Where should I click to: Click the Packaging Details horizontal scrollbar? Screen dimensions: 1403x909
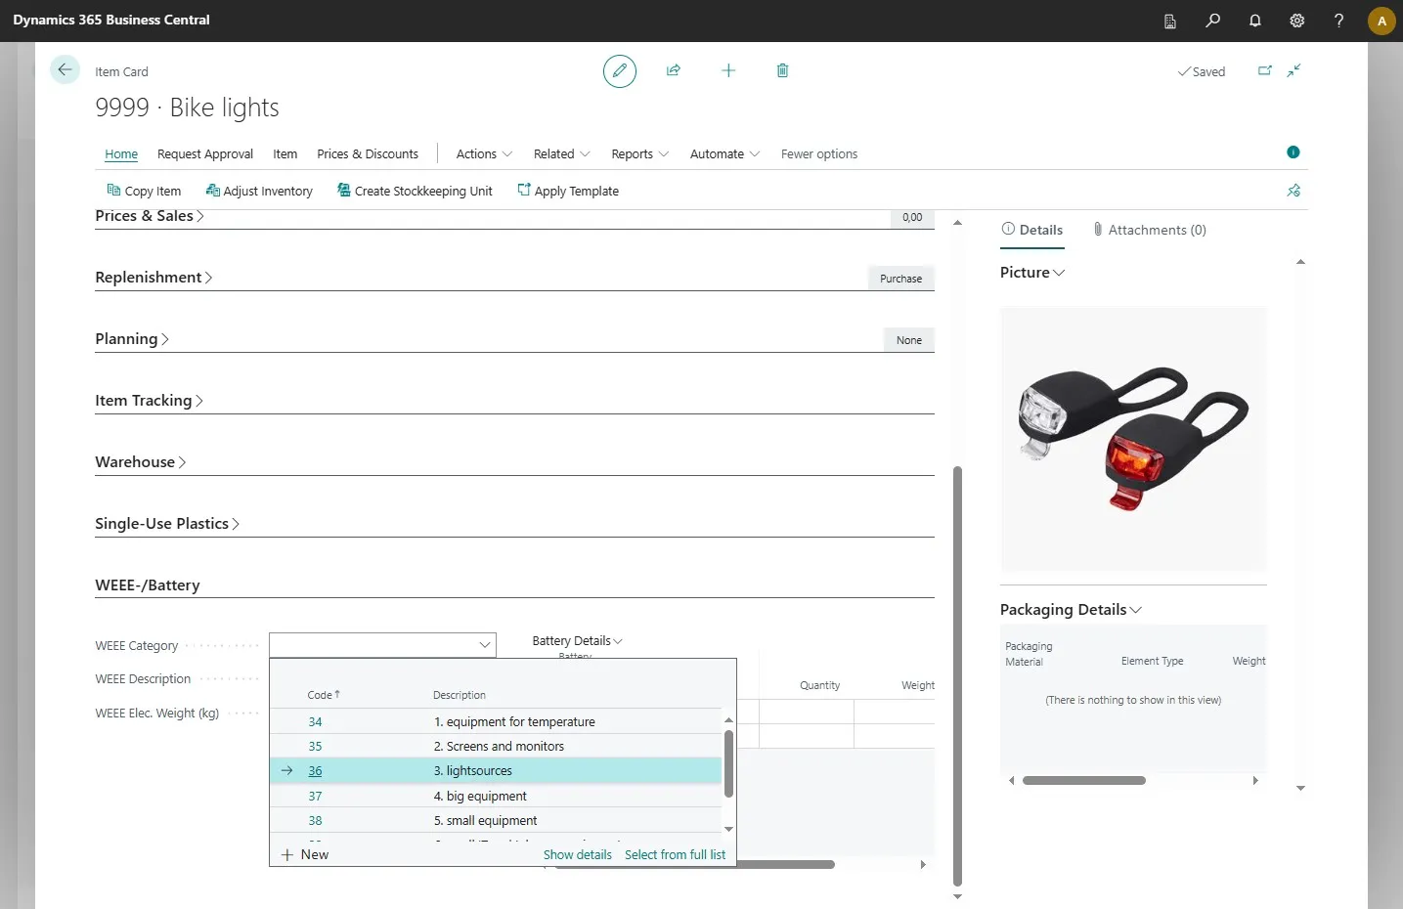1084,780
